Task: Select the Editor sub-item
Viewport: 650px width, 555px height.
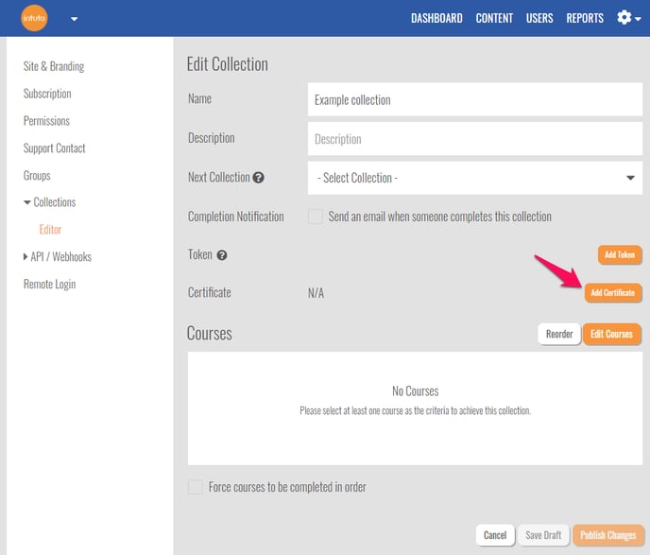Action: [50, 230]
